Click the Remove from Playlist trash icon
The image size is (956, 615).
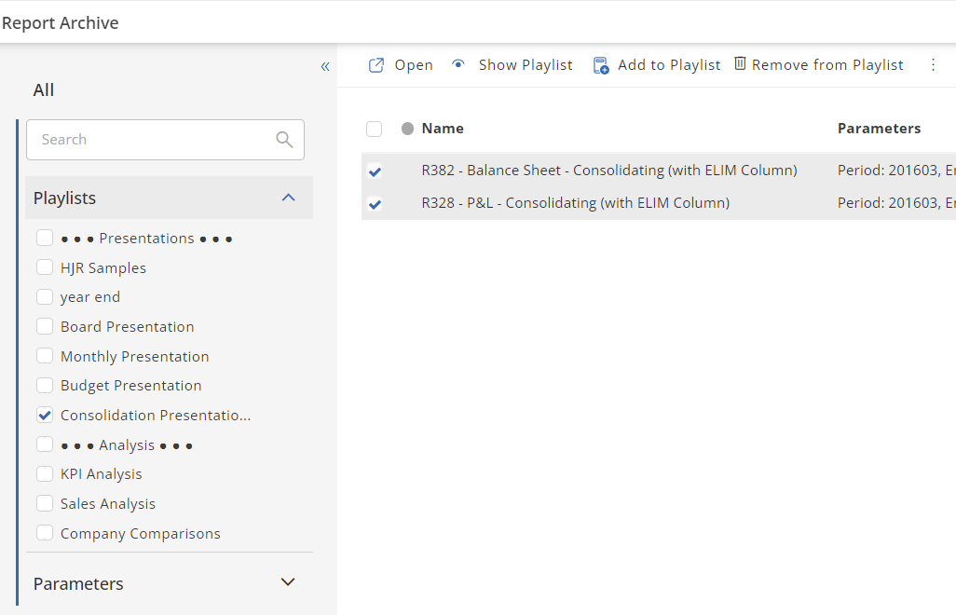pos(740,64)
